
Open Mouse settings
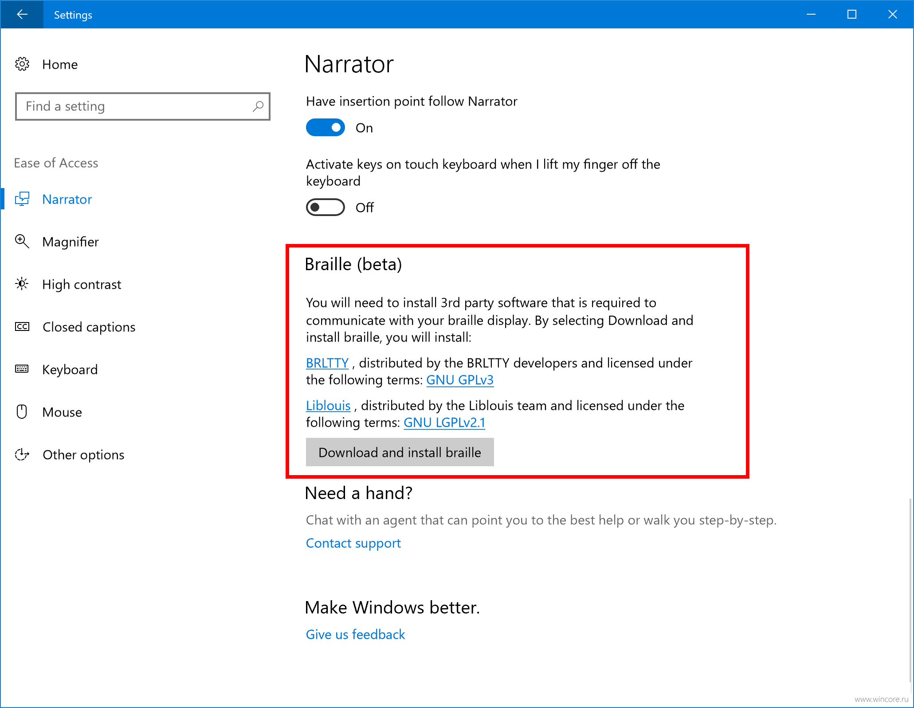tap(62, 412)
